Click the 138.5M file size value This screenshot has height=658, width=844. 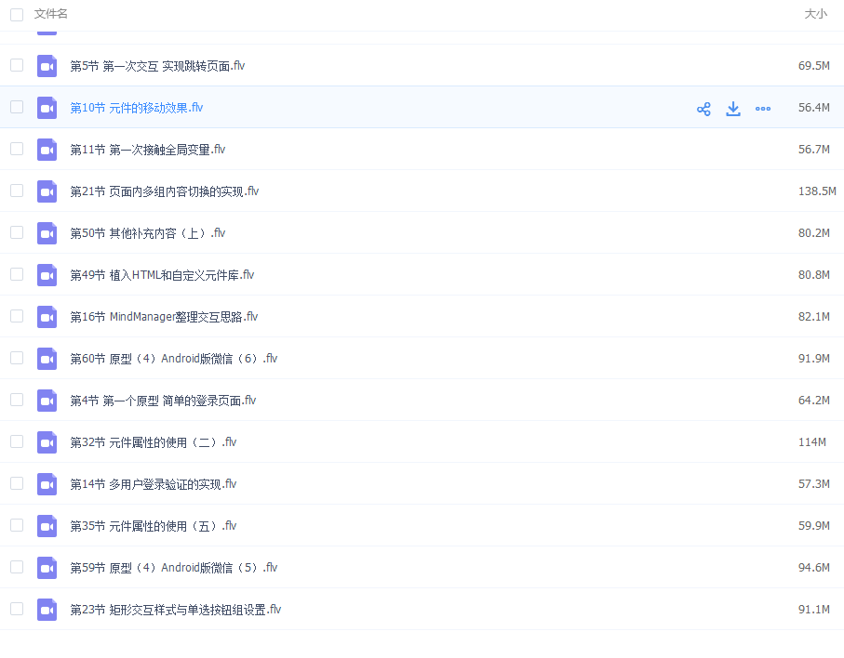click(x=817, y=191)
